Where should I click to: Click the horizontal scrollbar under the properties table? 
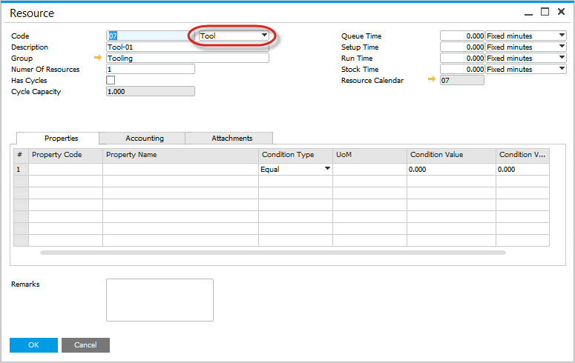tap(273, 253)
